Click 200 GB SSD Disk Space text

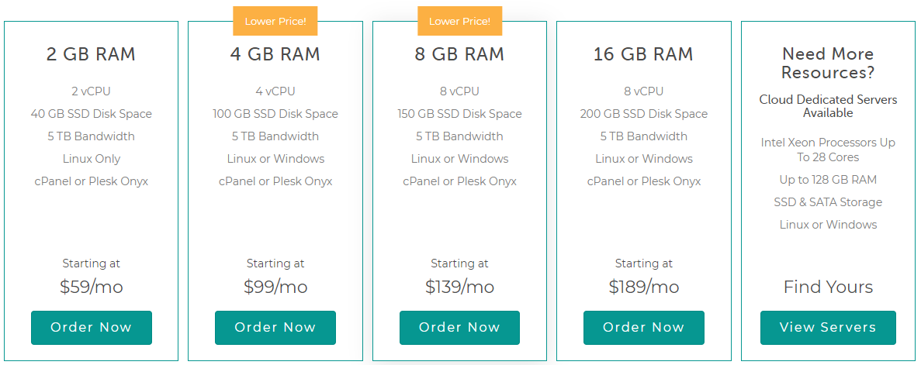coord(644,114)
